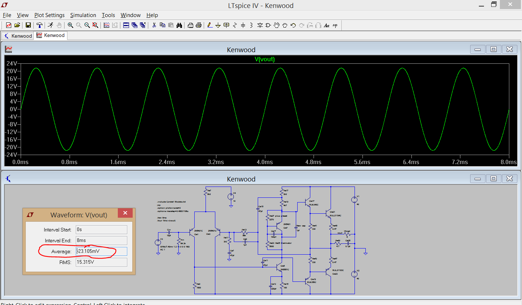Close the Waveform: V(vout) dialog
The height and width of the screenshot is (305, 522).
125,213
